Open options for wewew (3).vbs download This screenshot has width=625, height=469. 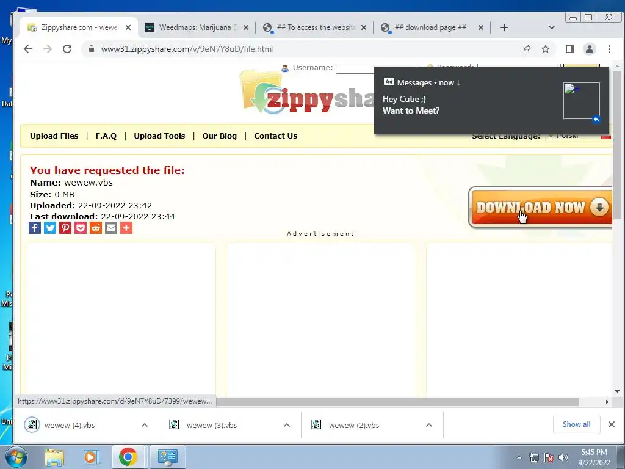pyautogui.click(x=287, y=425)
